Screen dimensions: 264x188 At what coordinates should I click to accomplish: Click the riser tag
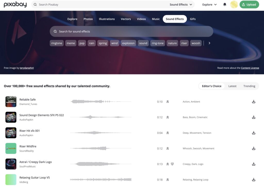click(184, 43)
